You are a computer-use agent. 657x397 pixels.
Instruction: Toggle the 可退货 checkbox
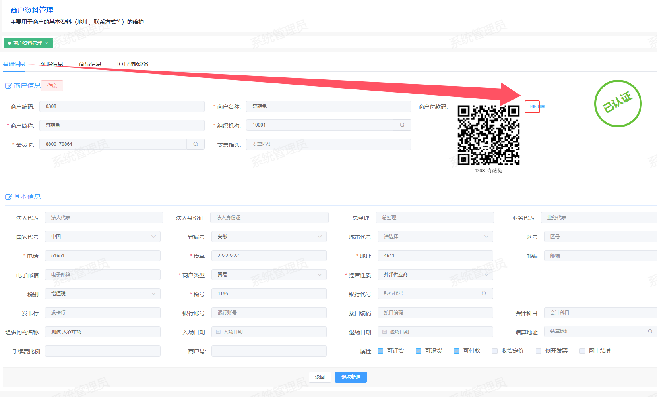419,351
